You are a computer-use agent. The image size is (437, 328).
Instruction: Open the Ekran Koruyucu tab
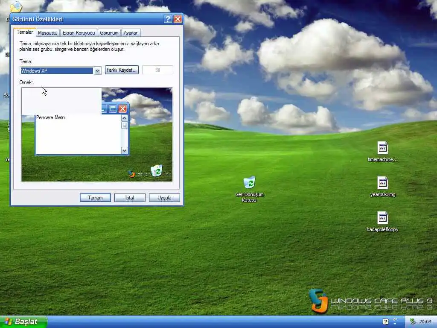79,33
